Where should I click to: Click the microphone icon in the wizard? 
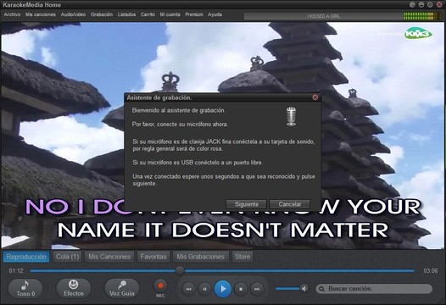(291, 116)
